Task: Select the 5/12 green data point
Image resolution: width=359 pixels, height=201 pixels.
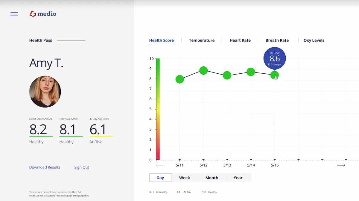Action: pos(203,71)
